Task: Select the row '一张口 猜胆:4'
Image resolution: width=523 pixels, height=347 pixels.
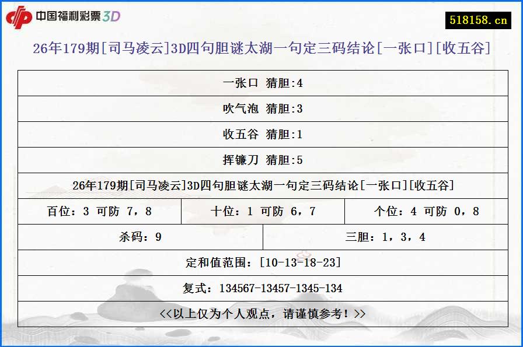Action: [263, 83]
